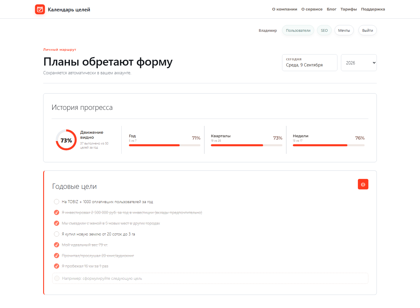Click the red target icon in Годовые цели
This screenshot has width=420, height=308.
click(363, 184)
